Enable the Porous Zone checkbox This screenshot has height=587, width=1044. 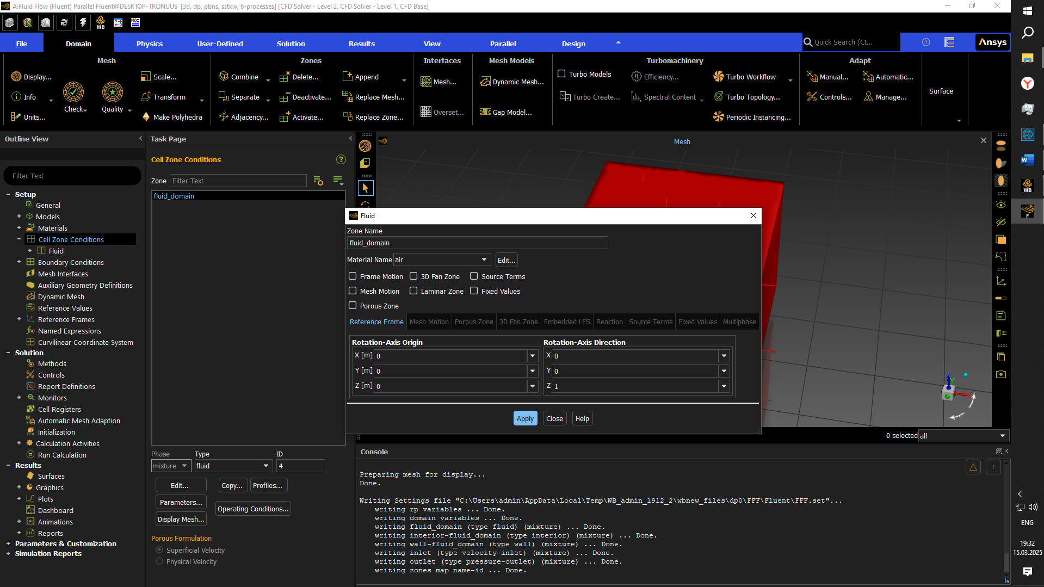tap(353, 306)
